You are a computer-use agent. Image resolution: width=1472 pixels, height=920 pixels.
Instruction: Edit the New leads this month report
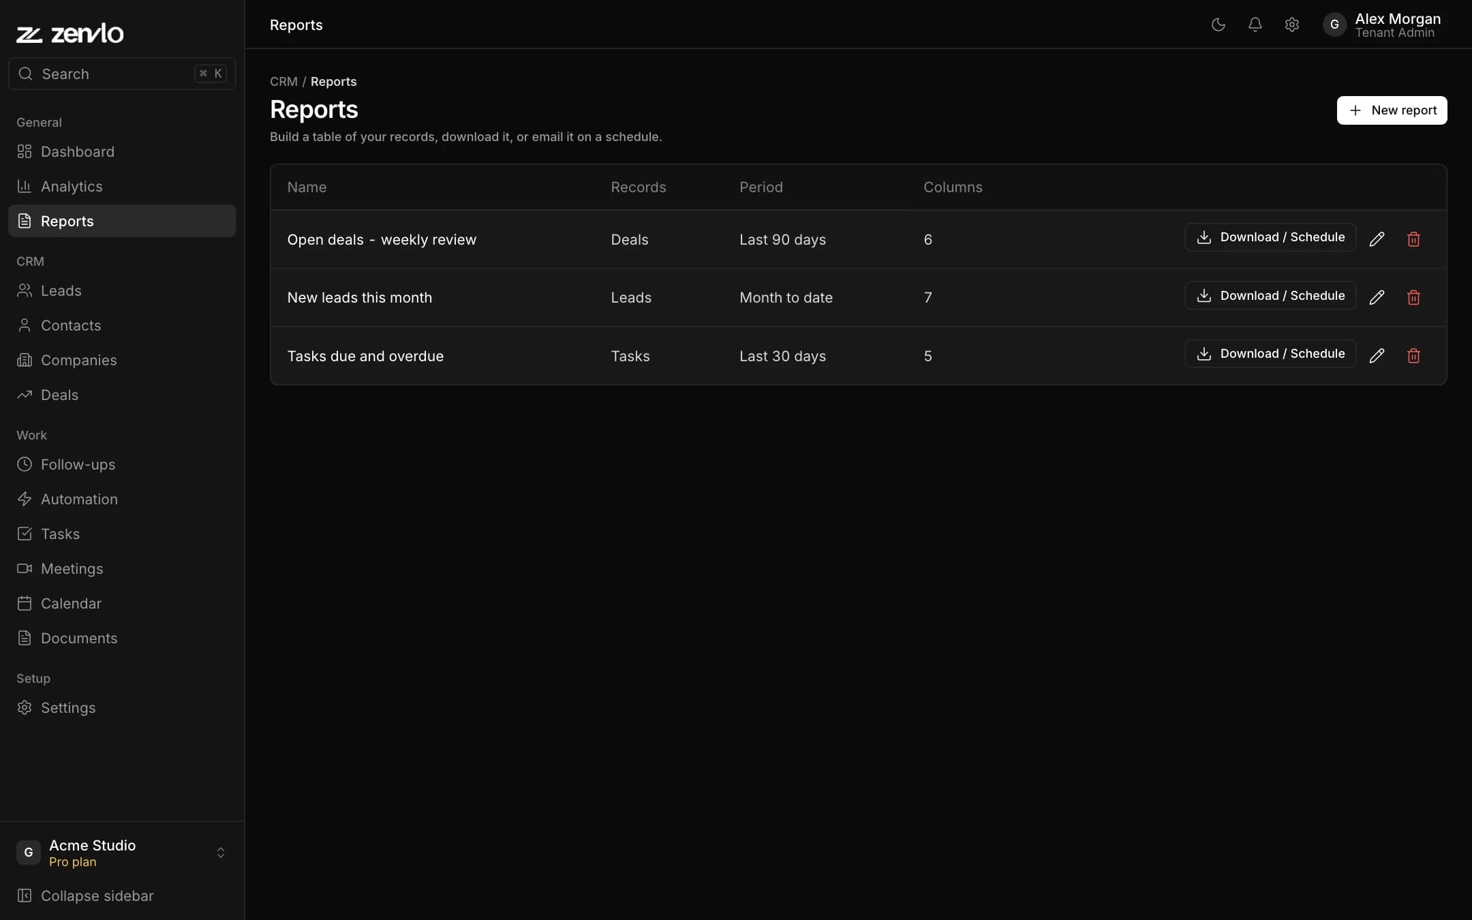point(1377,297)
